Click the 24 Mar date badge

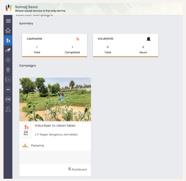point(26,130)
